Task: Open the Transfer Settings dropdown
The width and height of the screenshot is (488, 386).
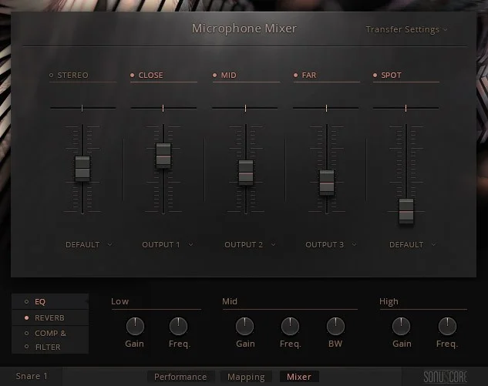Action: click(x=406, y=29)
